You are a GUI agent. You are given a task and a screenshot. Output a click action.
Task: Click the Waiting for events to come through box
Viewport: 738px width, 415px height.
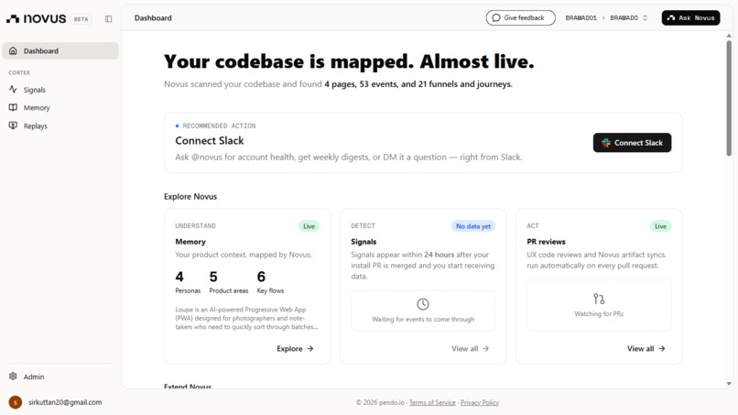tap(423, 311)
